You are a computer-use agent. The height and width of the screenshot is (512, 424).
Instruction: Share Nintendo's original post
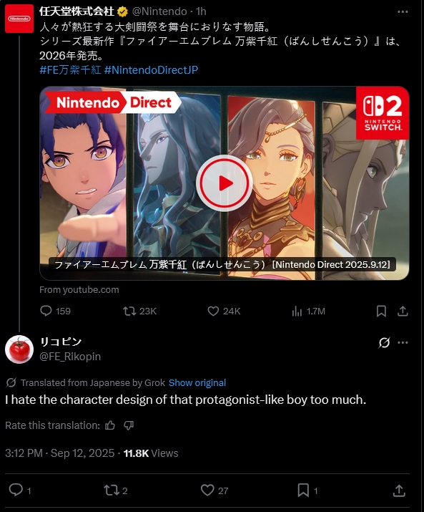[x=403, y=311]
